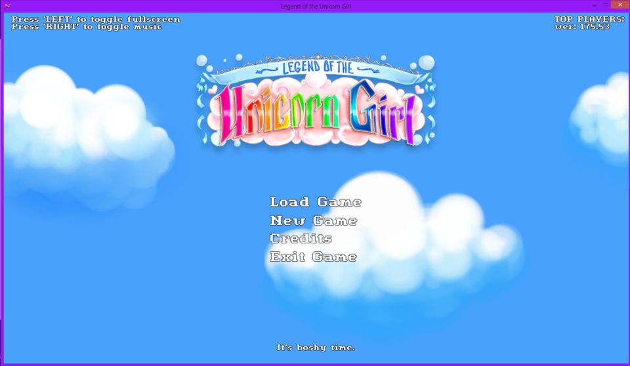Image resolution: width=630 pixels, height=366 pixels.
Task: Click the fullscreen toggle hint text
Action: coord(96,19)
